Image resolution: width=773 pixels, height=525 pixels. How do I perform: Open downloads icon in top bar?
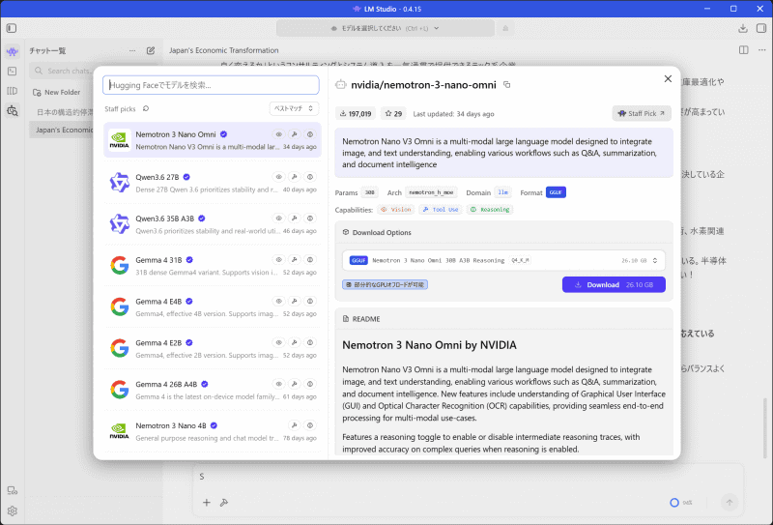click(743, 28)
